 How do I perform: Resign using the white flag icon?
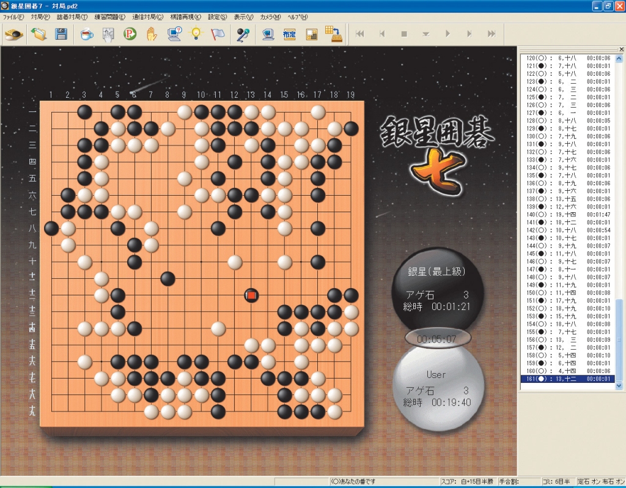pyautogui.click(x=218, y=34)
